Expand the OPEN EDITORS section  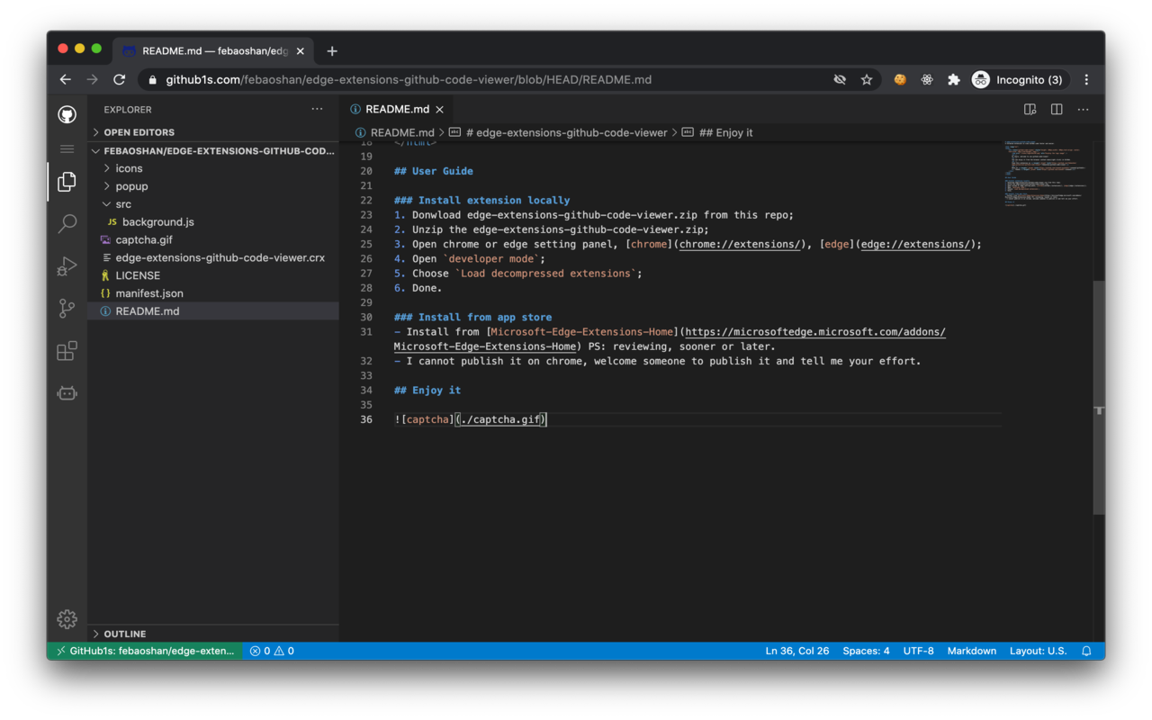point(213,132)
